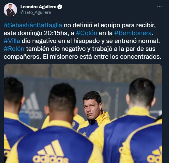
Task: Open the #Colón hashtag
Action: (x=87, y=33)
